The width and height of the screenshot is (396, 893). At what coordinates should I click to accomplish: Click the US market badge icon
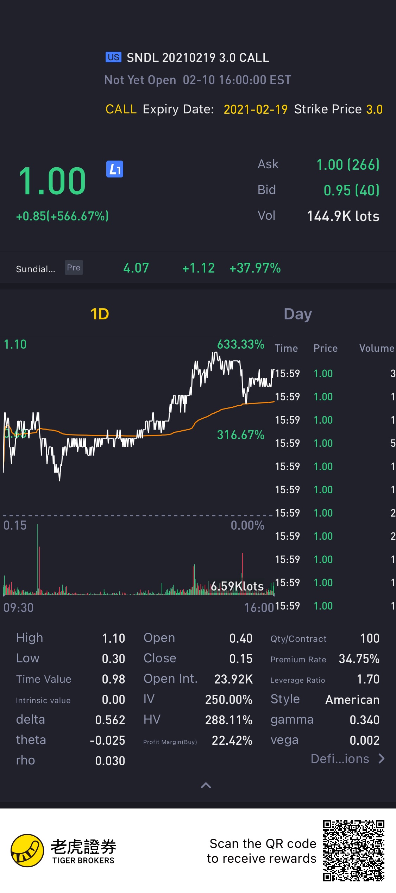point(113,57)
